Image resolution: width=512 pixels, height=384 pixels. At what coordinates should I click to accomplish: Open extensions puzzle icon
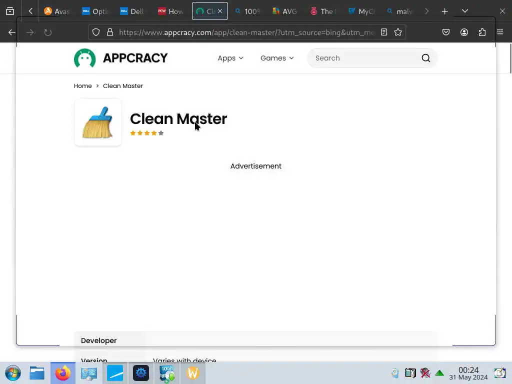pyautogui.click(x=482, y=32)
